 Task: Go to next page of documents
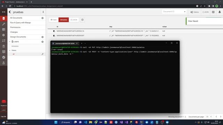point(221,117)
